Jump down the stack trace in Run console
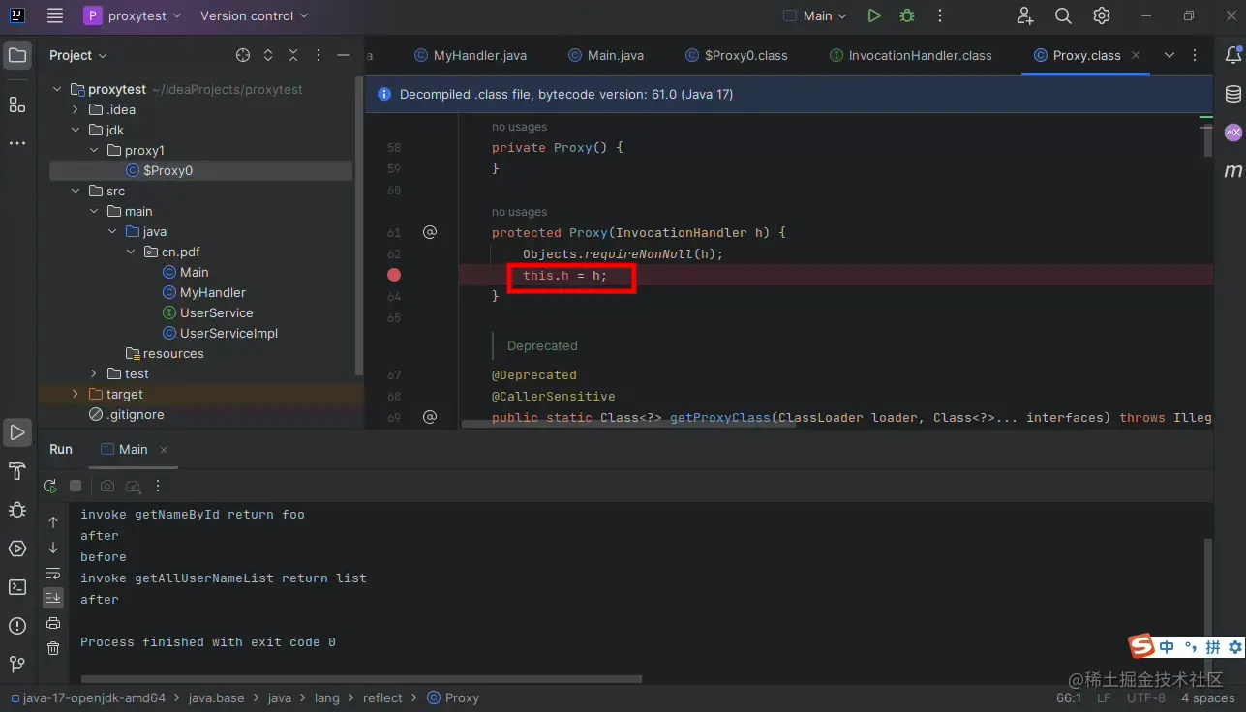Screen dimensions: 1246x712 click(x=53, y=548)
